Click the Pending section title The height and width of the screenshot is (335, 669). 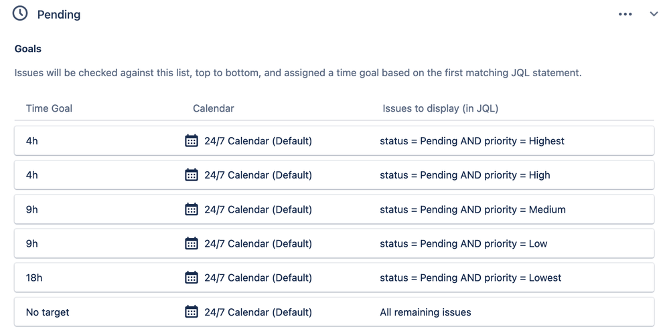point(59,15)
